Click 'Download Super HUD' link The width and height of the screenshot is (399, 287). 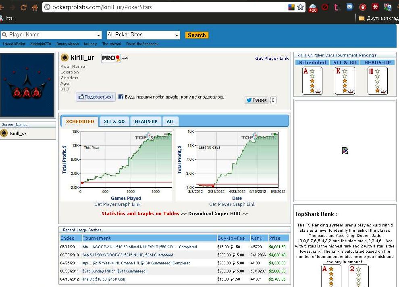point(214,214)
